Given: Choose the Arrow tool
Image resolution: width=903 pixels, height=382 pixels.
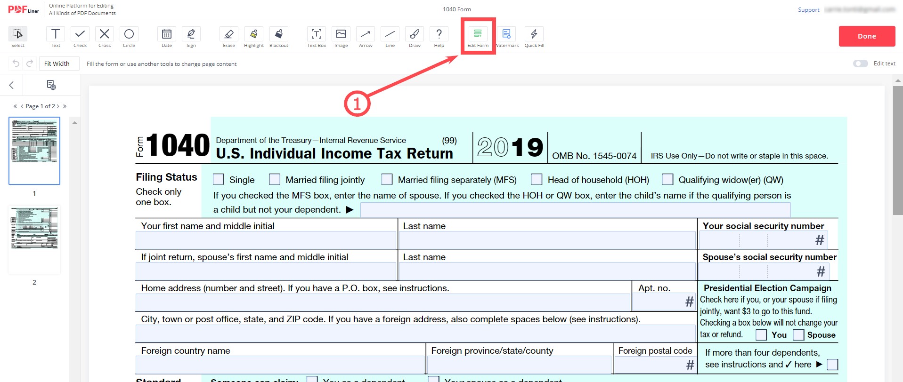Looking at the screenshot, I should pos(366,37).
